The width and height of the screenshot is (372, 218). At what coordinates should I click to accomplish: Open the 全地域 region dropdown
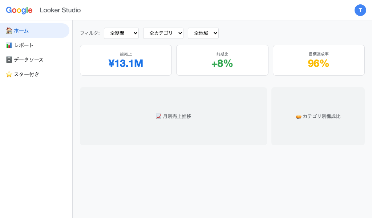203,33
